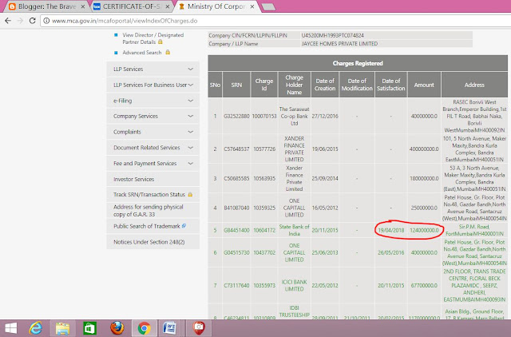Image resolution: width=511 pixels, height=337 pixels.
Task: Switch to Blogger: The Brave tab
Action: [x=46, y=6]
